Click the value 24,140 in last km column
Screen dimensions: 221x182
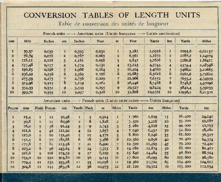pos(207,116)
